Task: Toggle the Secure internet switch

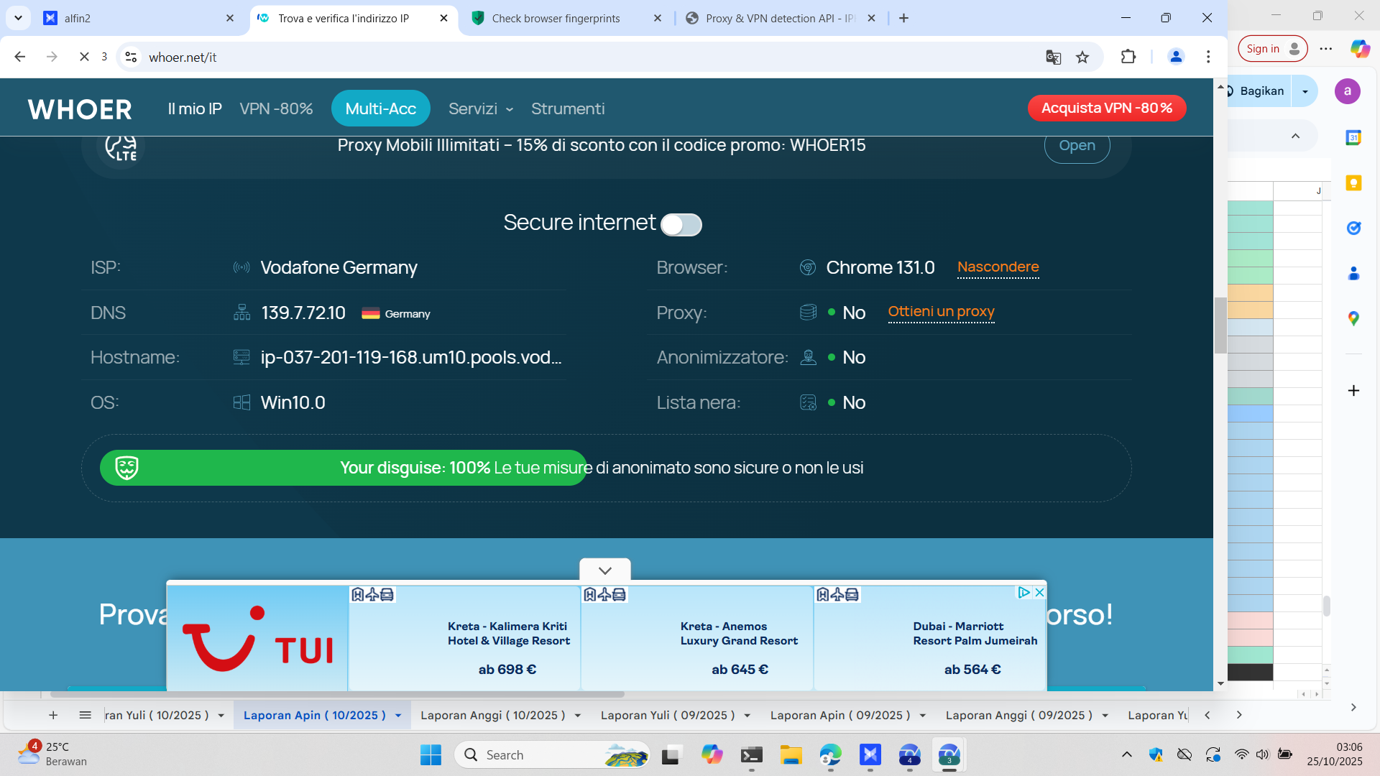Action: 681,225
